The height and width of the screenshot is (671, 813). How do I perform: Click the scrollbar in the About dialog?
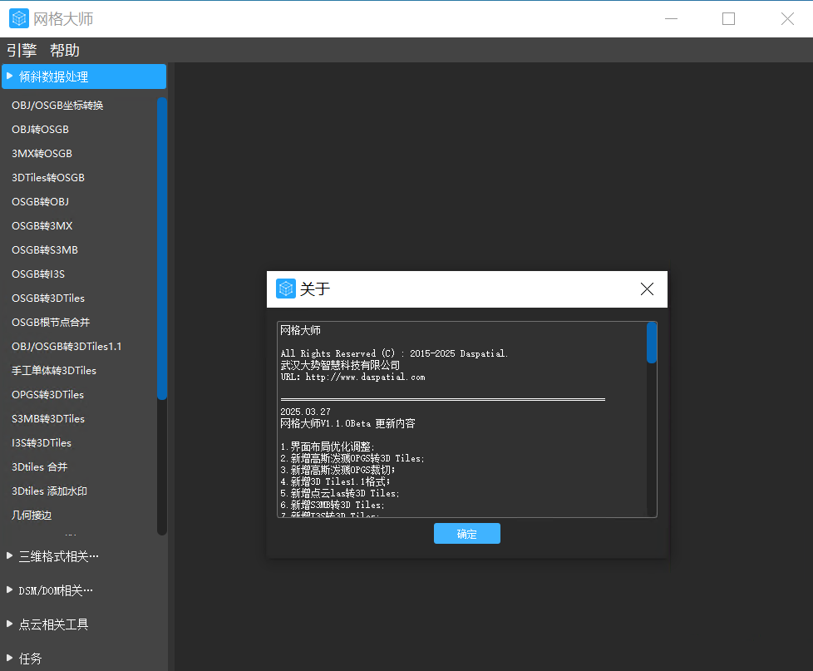click(653, 341)
